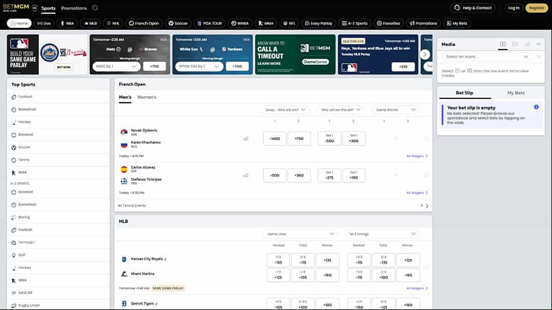Select the Bet Slip tab
Screen dimensions: 552x310
pyautogui.click(x=464, y=93)
